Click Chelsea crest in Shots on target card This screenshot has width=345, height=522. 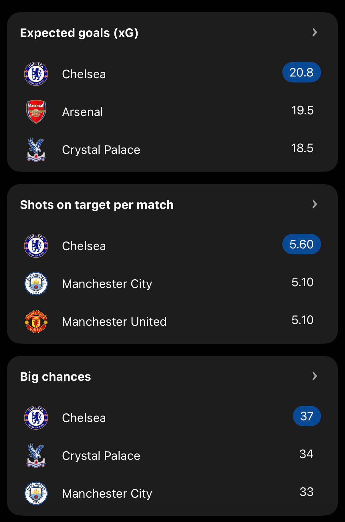click(36, 246)
